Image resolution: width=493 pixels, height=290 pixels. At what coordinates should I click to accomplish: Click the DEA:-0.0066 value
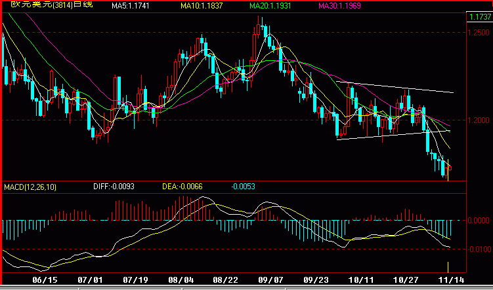pos(182,187)
